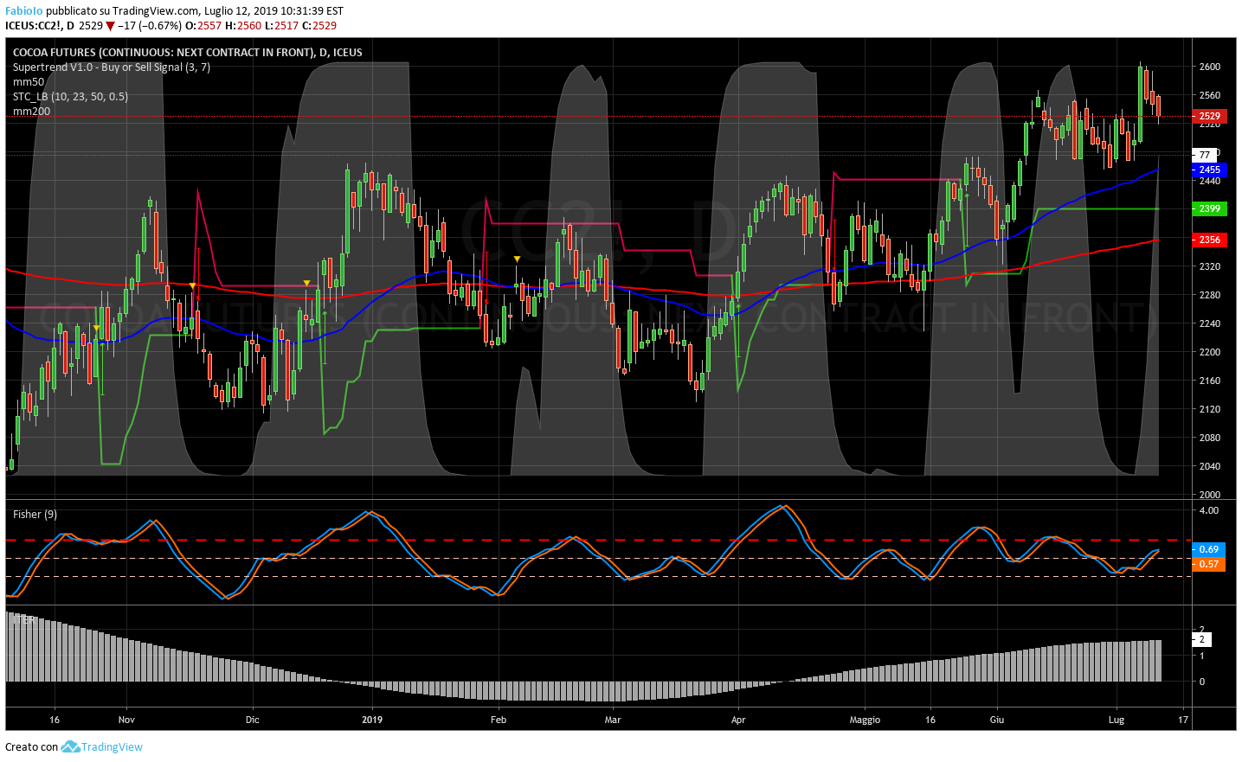Click the 2120 price axis label
The width and height of the screenshot is (1242, 762).
coord(1210,409)
